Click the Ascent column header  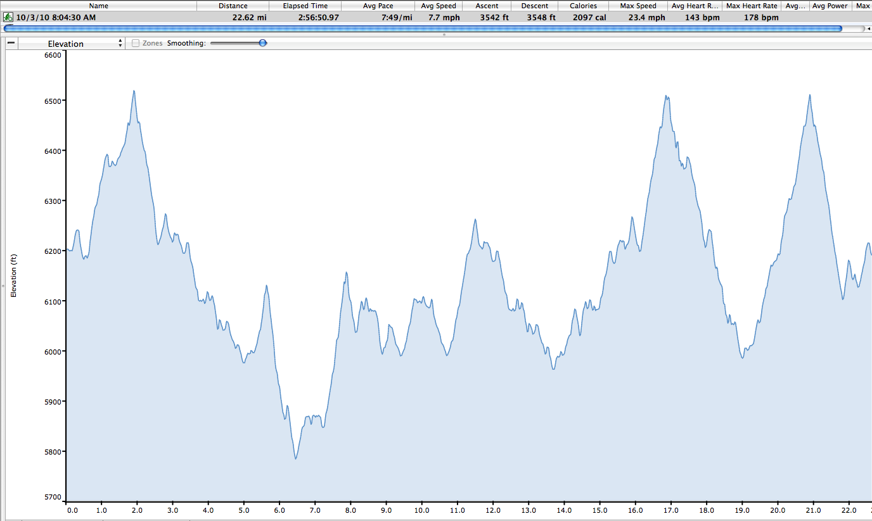click(487, 6)
